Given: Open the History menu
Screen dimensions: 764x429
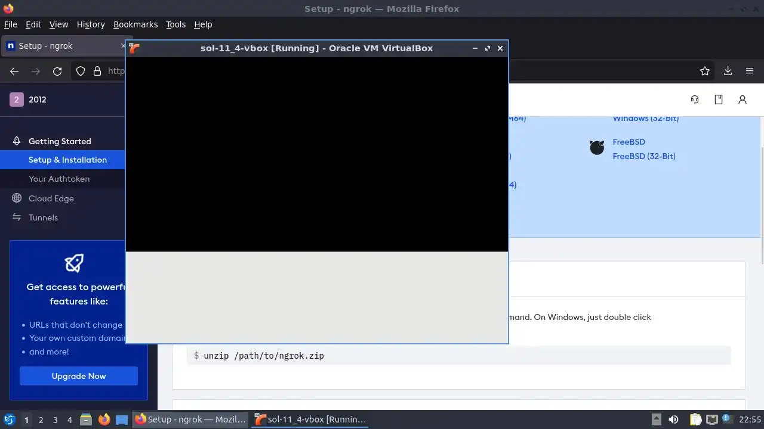Looking at the screenshot, I should [x=91, y=24].
